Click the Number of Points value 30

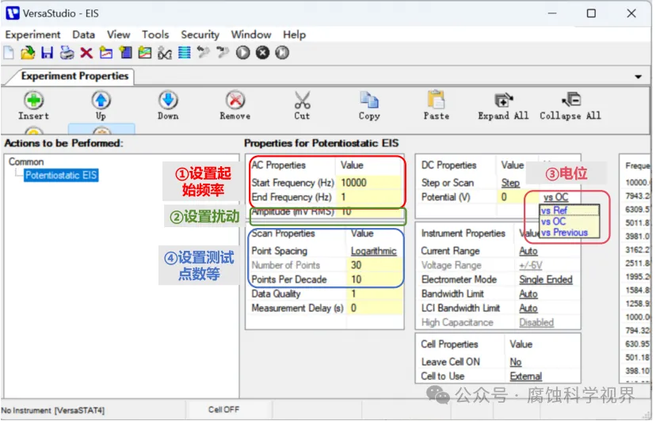coord(375,265)
